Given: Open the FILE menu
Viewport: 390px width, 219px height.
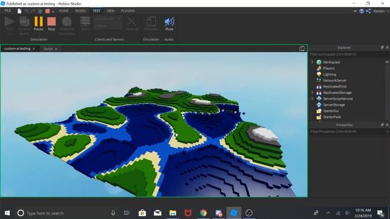Looking at the screenshot, I should point(8,11).
